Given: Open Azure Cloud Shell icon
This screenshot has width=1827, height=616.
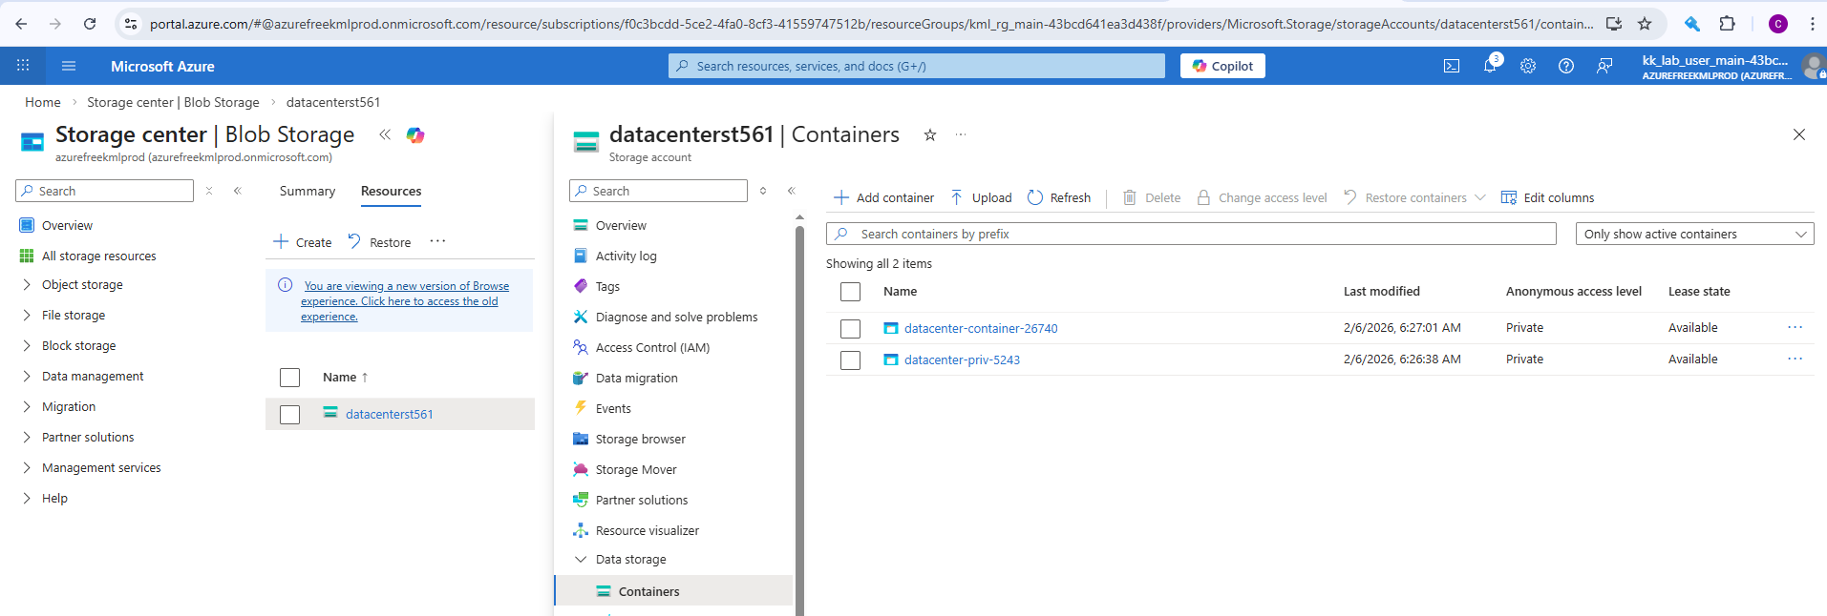Looking at the screenshot, I should (1452, 66).
